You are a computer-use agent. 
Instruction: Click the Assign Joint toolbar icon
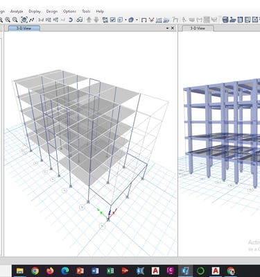[184, 20]
